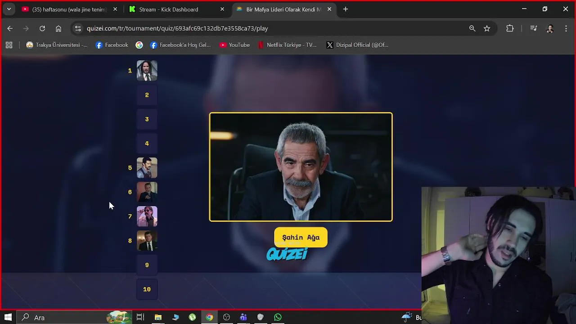Open the browser home page
The width and height of the screenshot is (576, 324).
58,28
